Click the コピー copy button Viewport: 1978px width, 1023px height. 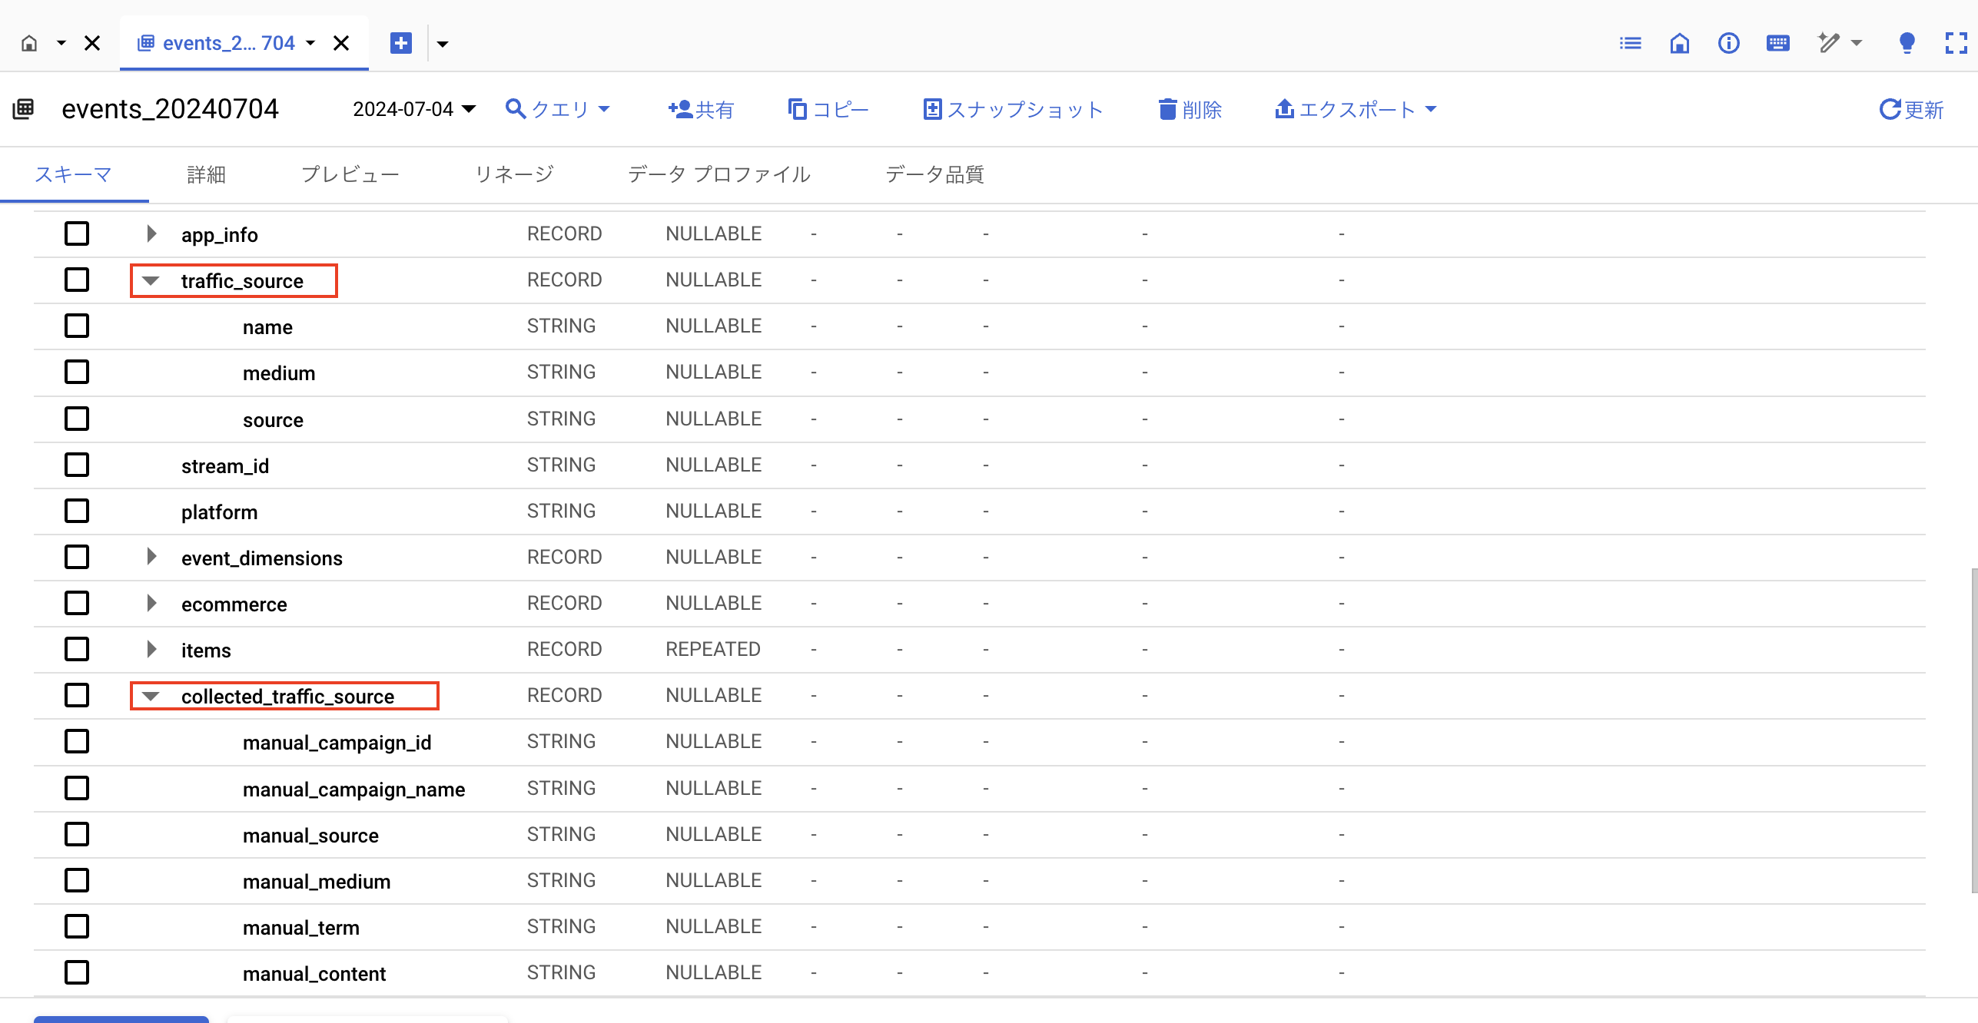(828, 109)
